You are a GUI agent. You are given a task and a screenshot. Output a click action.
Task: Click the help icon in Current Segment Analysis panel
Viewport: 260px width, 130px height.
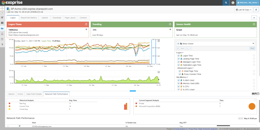pyautogui.click(x=255, y=100)
